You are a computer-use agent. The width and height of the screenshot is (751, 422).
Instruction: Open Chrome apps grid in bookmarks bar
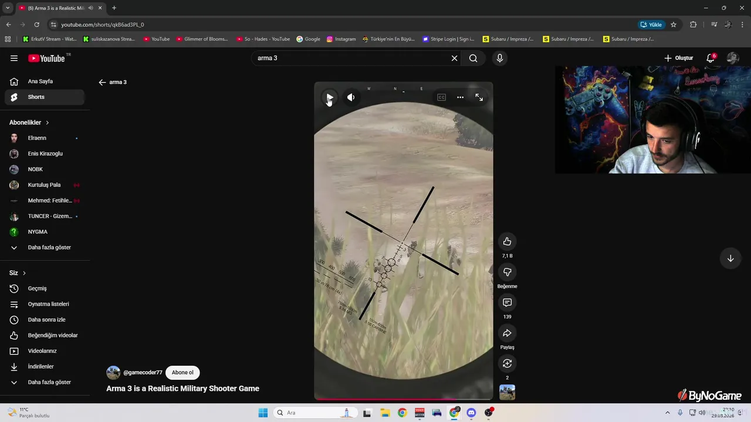(8, 39)
